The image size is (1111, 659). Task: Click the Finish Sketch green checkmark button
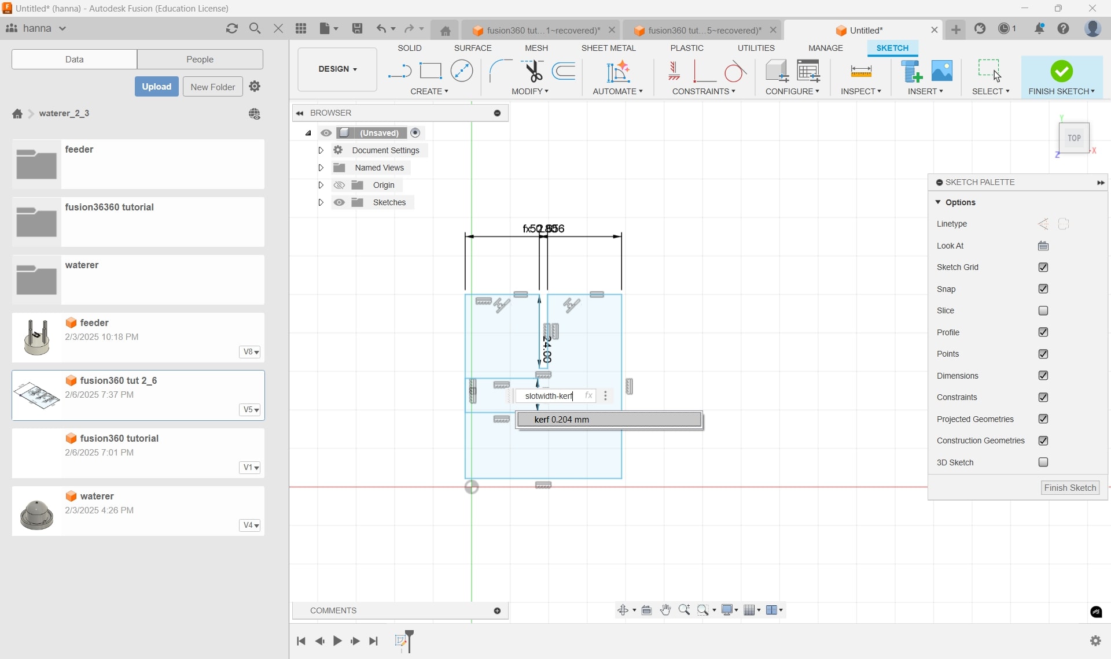[1062, 72]
